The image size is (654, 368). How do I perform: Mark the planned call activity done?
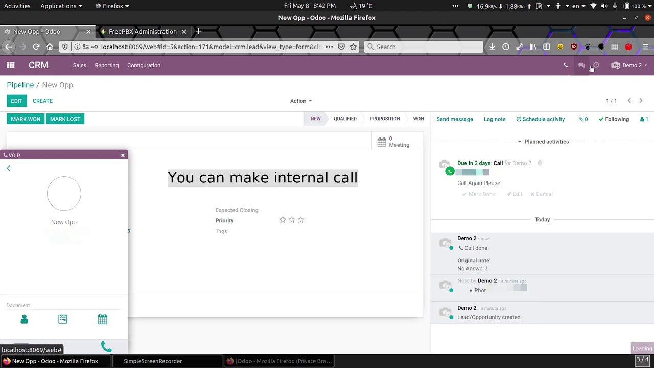pyautogui.click(x=479, y=194)
